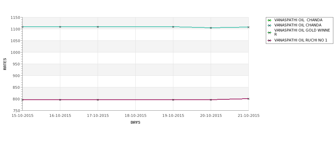Screen dimensions: 334x147
Task: Click the Ruchi No 1 marker on 19-10-2015
Action: pyautogui.click(x=173, y=100)
